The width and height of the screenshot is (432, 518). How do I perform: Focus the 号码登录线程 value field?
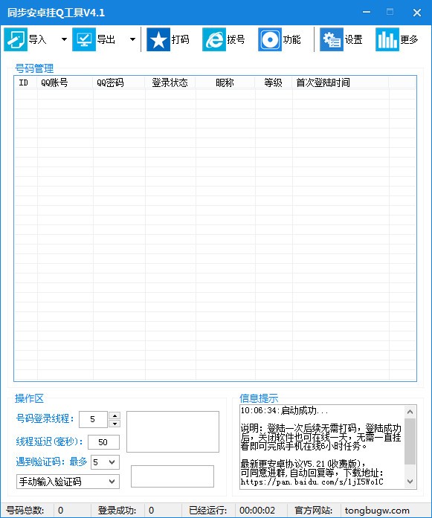[x=93, y=420]
